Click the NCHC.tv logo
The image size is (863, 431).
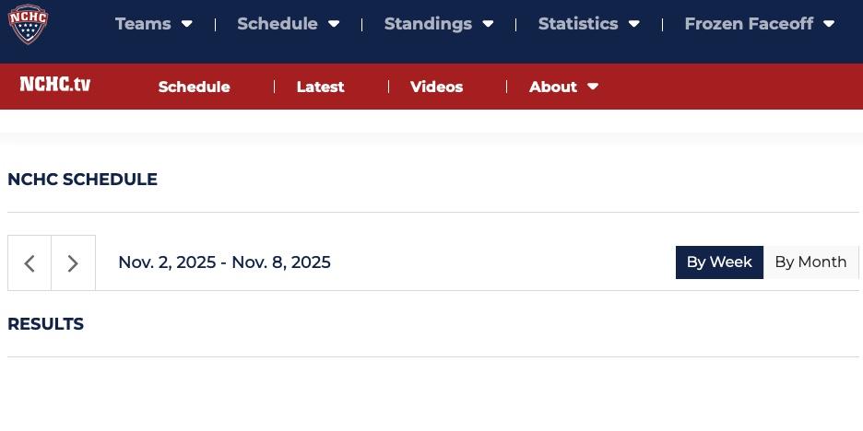point(55,84)
